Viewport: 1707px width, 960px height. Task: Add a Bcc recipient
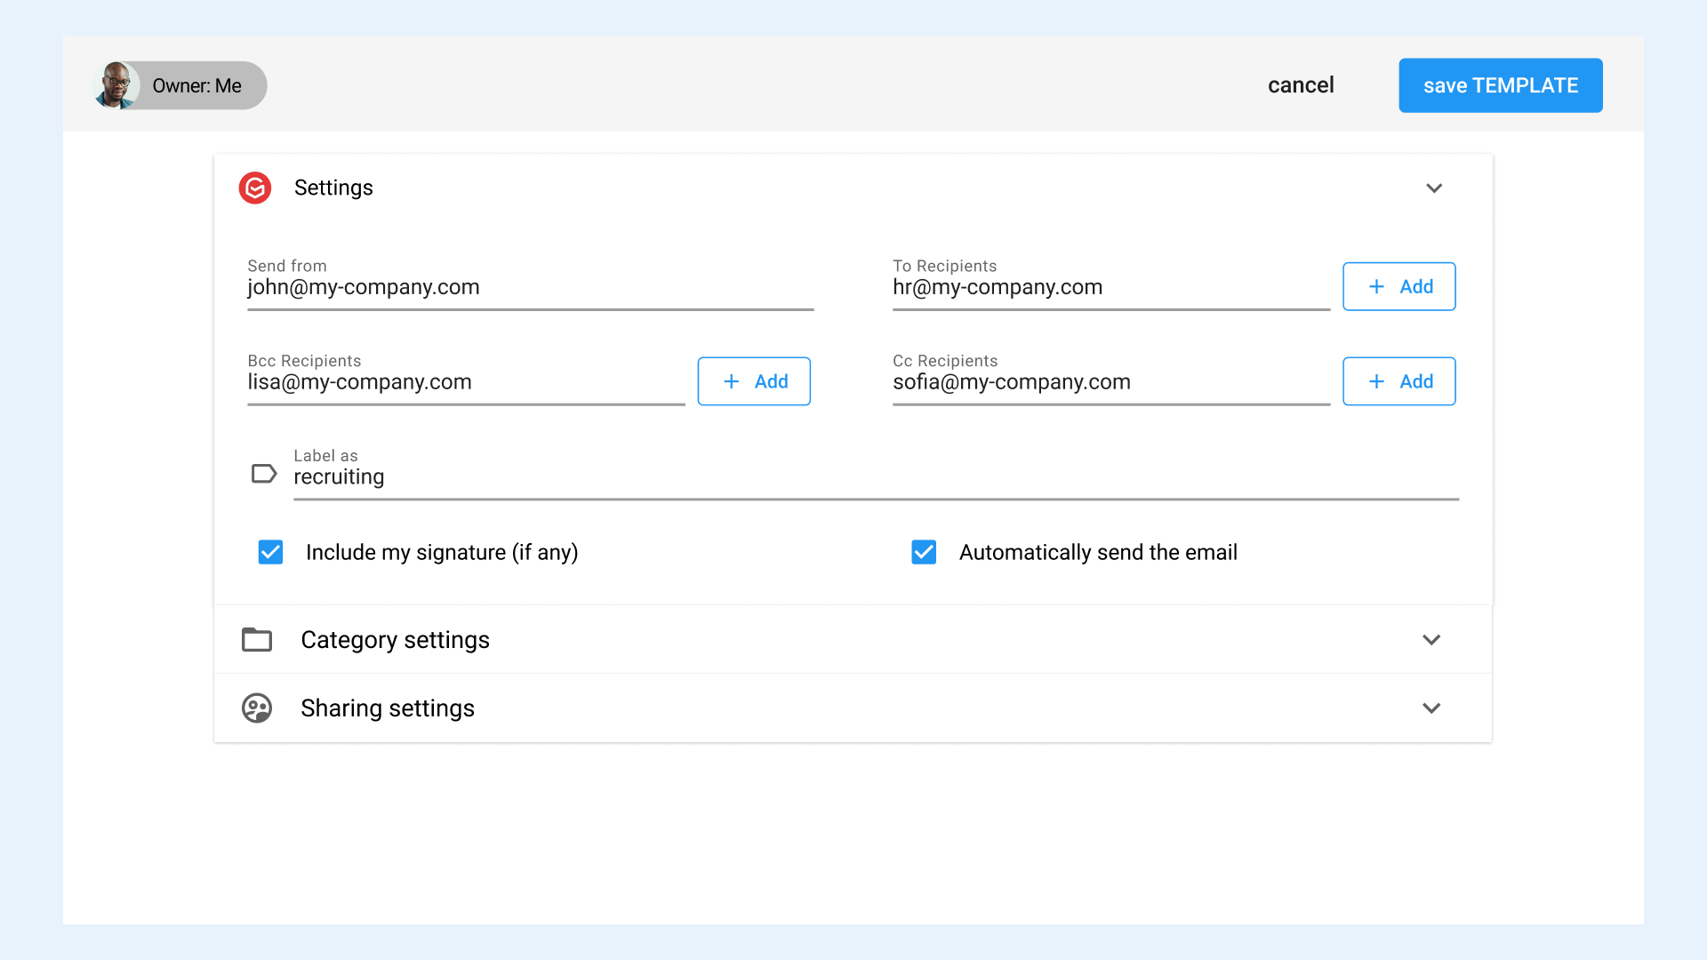coord(754,381)
